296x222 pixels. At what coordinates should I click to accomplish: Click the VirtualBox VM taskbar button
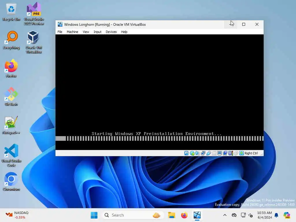tap(197, 215)
